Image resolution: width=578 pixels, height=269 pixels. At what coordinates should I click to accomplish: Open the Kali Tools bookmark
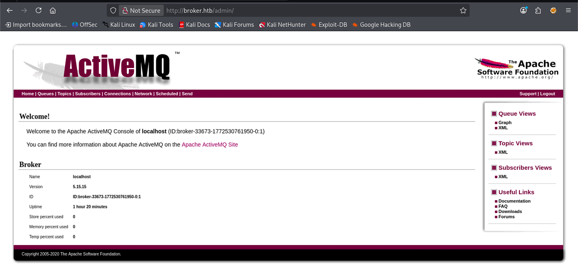pos(156,25)
